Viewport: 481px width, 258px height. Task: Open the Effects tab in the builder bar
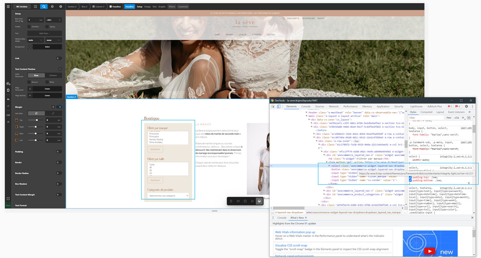(x=172, y=7)
